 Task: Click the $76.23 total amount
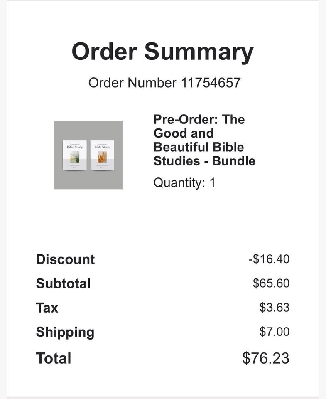[266, 358]
